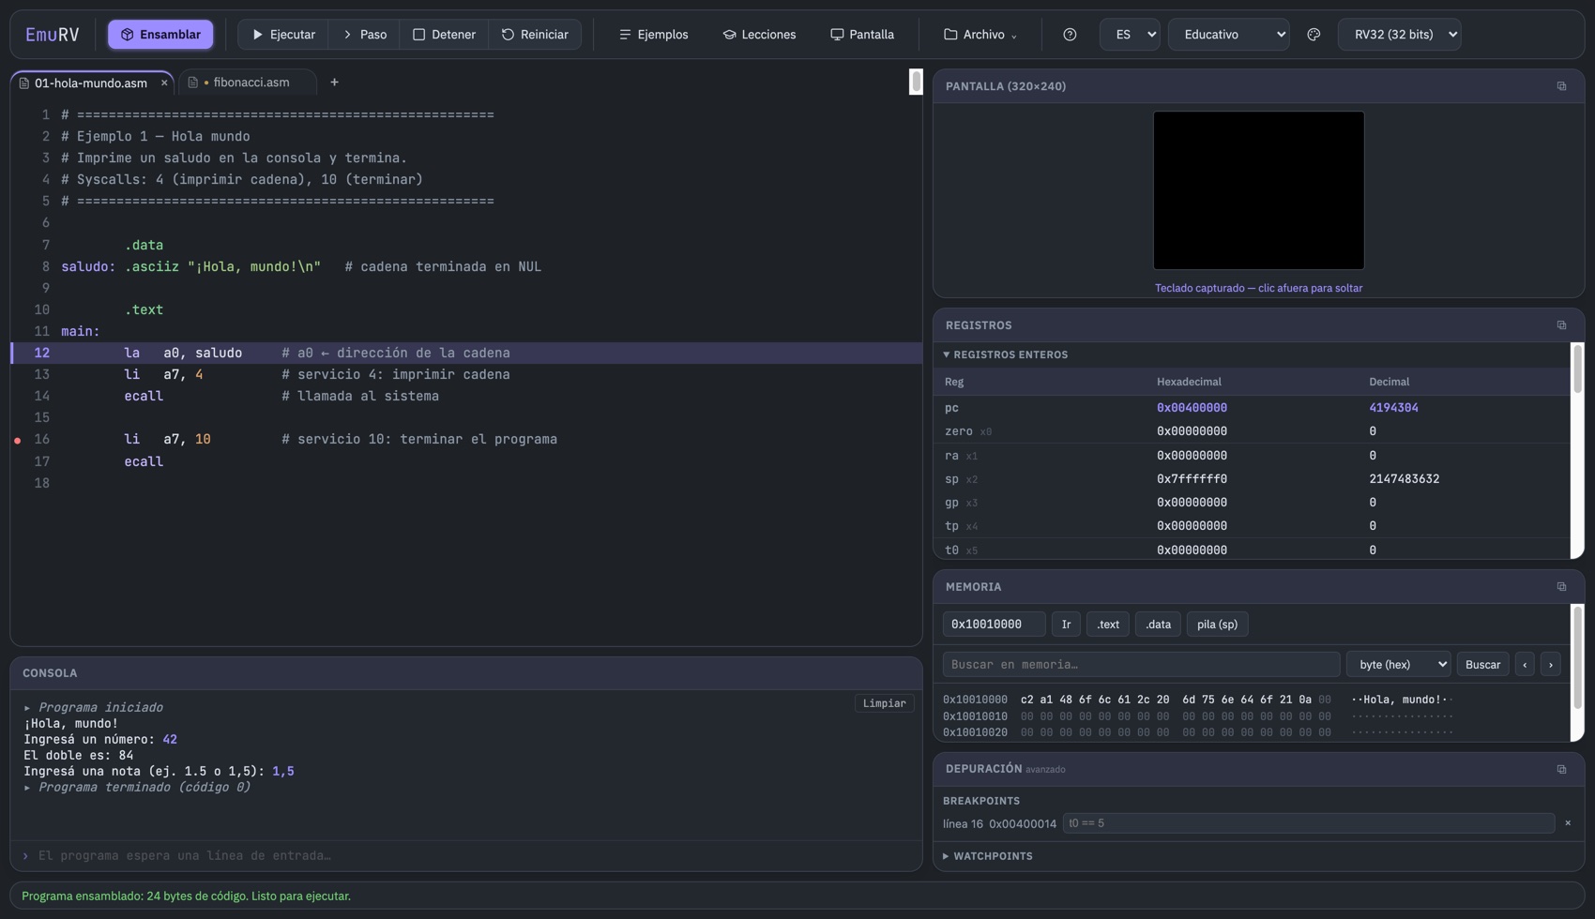This screenshot has width=1595, height=919.
Task: Go to previous memory search result
Action: pos(1525,665)
